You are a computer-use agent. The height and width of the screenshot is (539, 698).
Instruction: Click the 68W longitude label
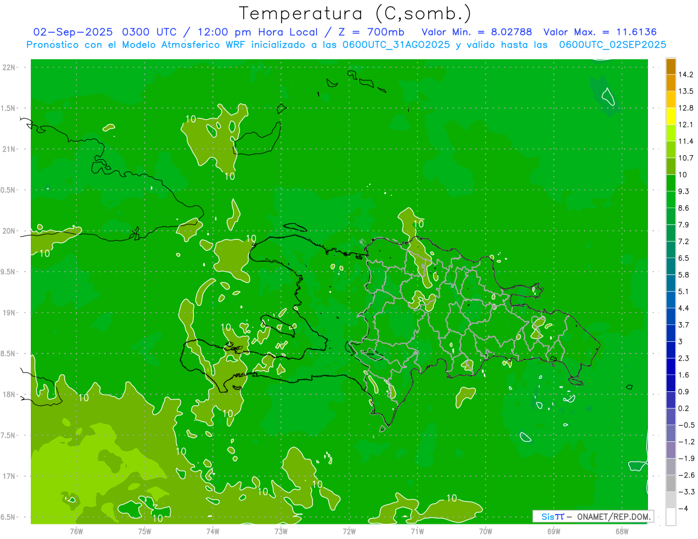tap(621, 531)
